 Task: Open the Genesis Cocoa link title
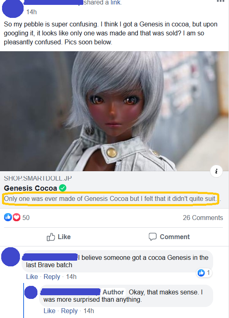[31, 188]
